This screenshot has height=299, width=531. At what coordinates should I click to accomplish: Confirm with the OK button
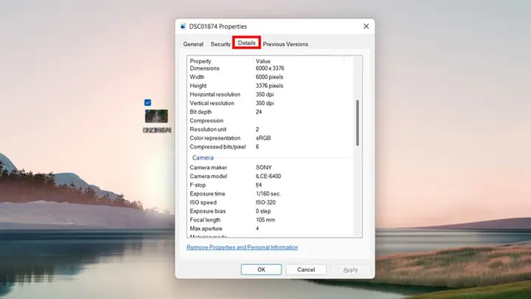[261, 269]
